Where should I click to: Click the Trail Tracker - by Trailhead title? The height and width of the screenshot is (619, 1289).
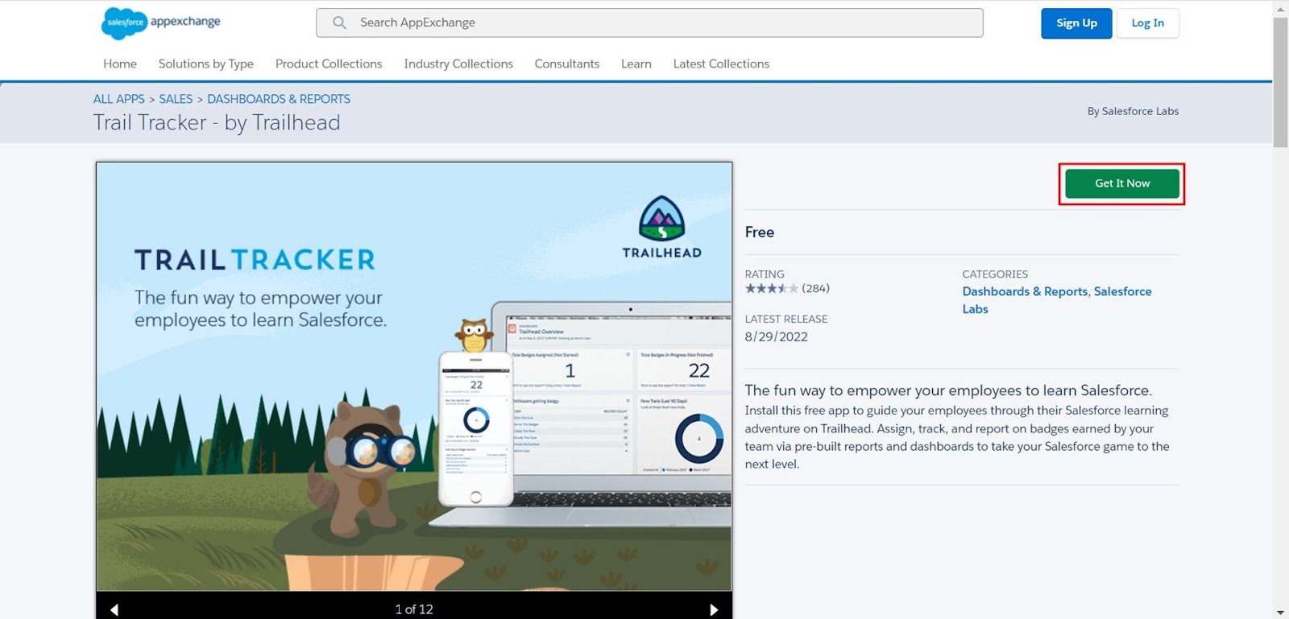point(217,122)
